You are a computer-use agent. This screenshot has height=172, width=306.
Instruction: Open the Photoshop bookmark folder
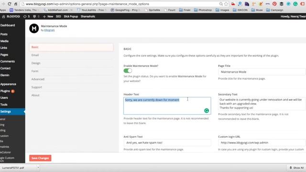click(x=203, y=10)
